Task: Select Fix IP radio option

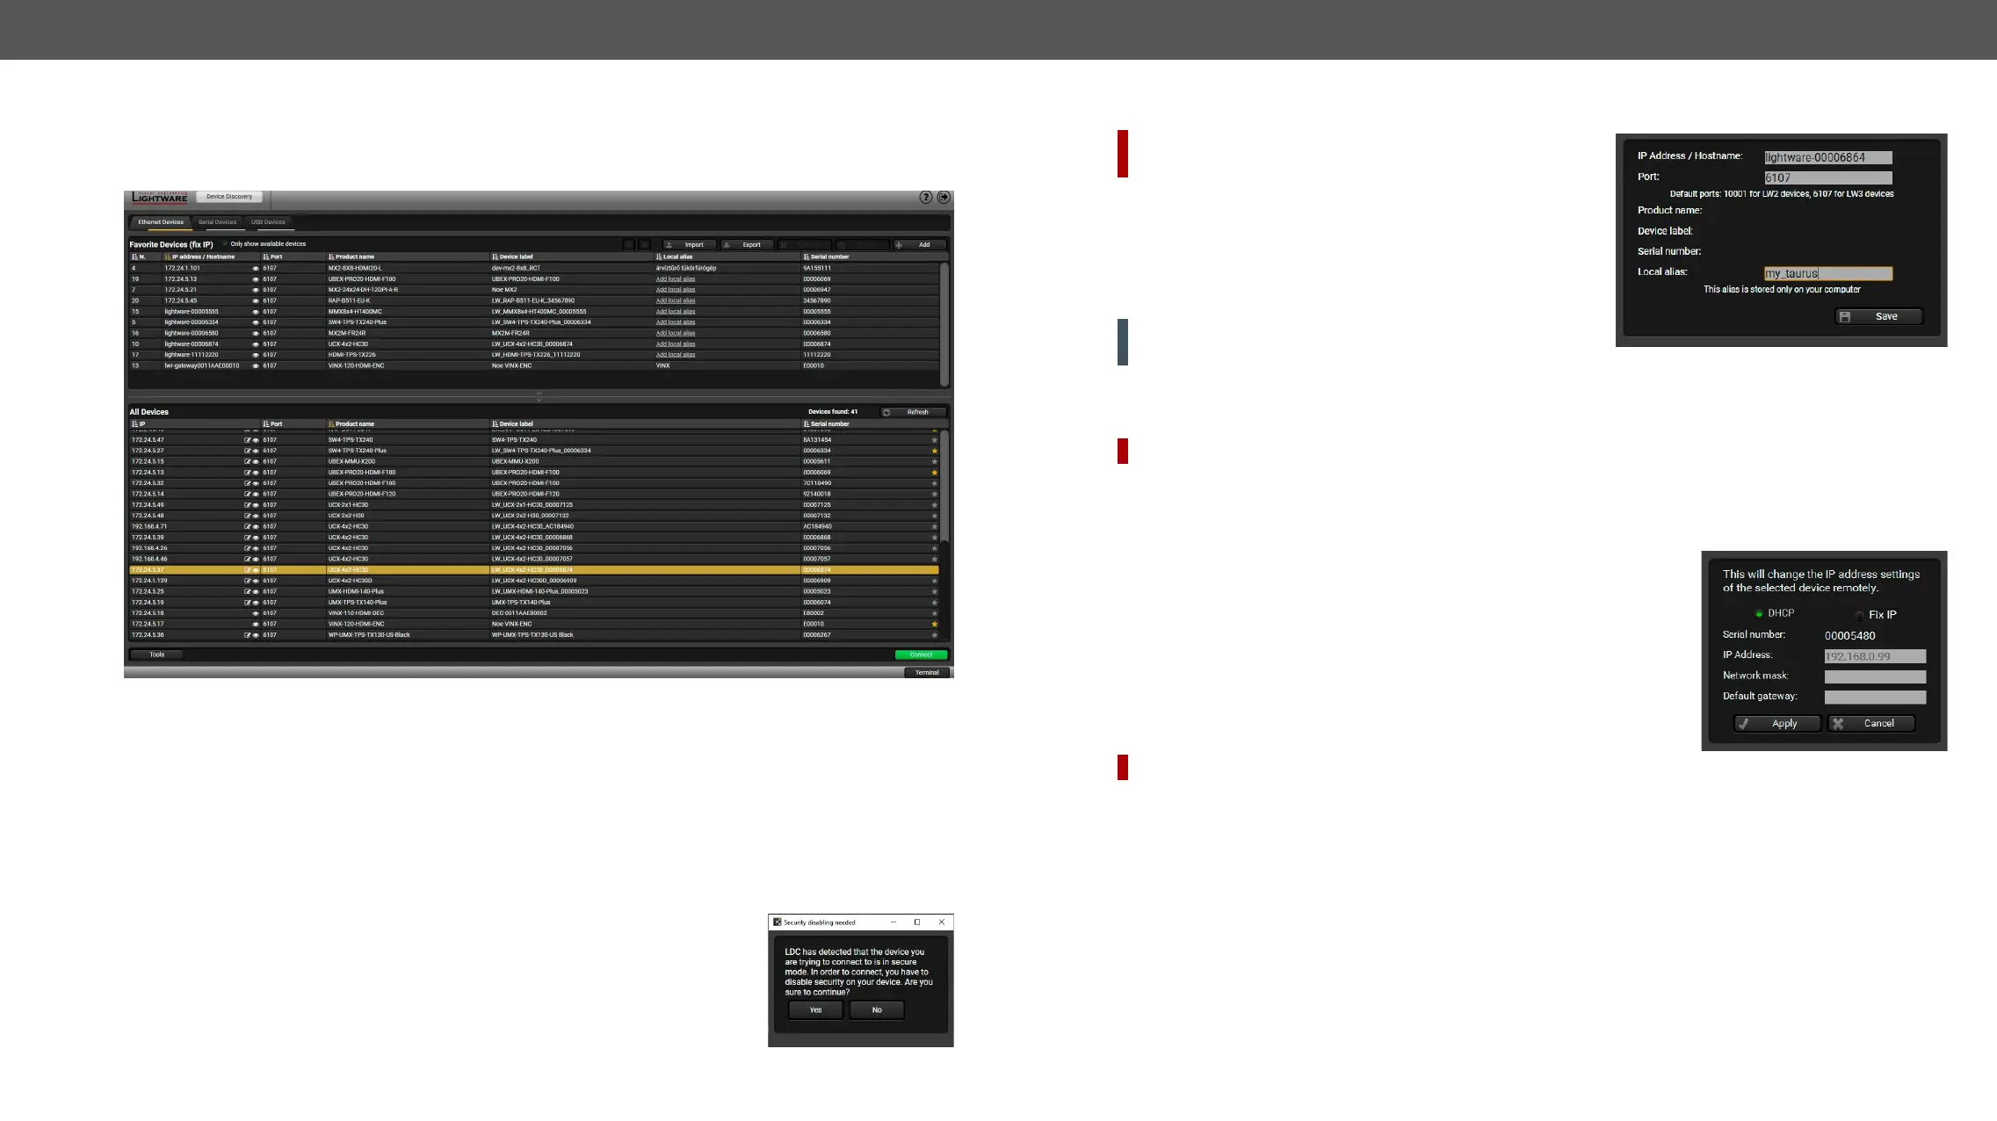Action: pyautogui.click(x=1859, y=615)
